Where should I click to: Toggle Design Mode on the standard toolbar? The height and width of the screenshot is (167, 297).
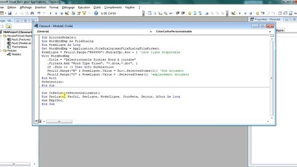[67, 13]
